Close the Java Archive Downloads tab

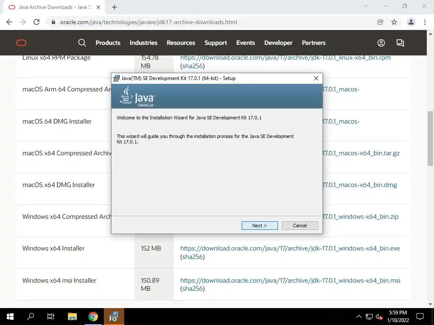pyautogui.click(x=98, y=7)
